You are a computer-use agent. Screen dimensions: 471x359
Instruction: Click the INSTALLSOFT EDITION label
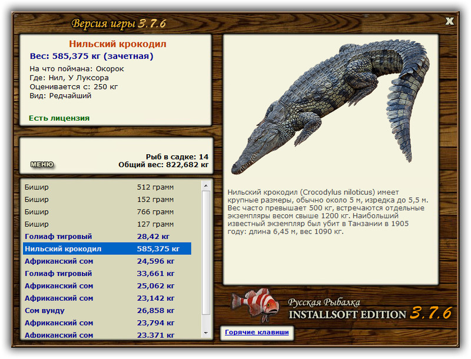(x=347, y=315)
